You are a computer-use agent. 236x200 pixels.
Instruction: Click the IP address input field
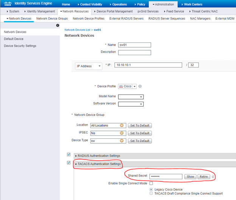pos(148,65)
